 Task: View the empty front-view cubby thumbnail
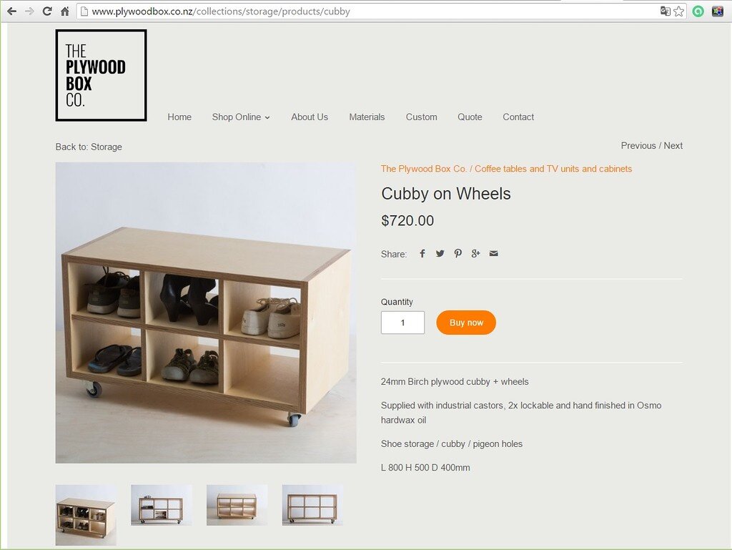point(312,505)
